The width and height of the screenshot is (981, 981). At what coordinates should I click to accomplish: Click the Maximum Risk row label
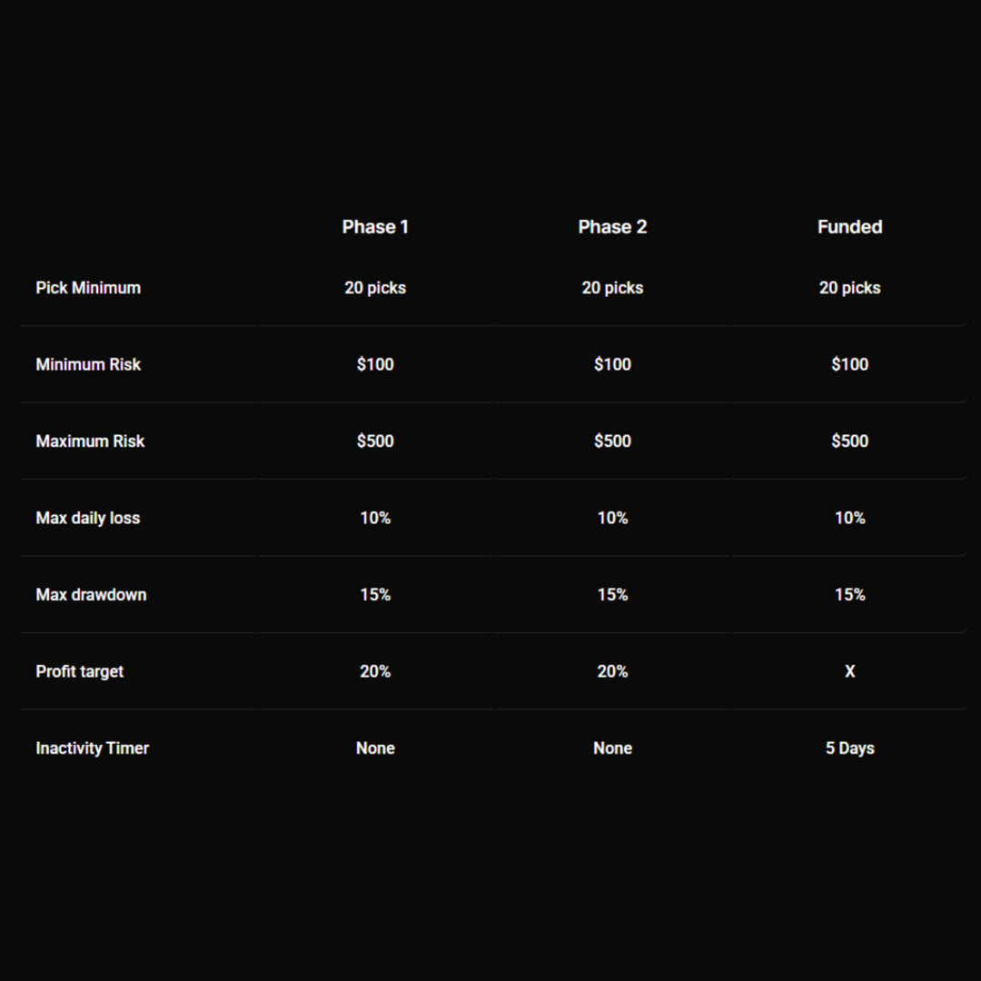click(90, 441)
